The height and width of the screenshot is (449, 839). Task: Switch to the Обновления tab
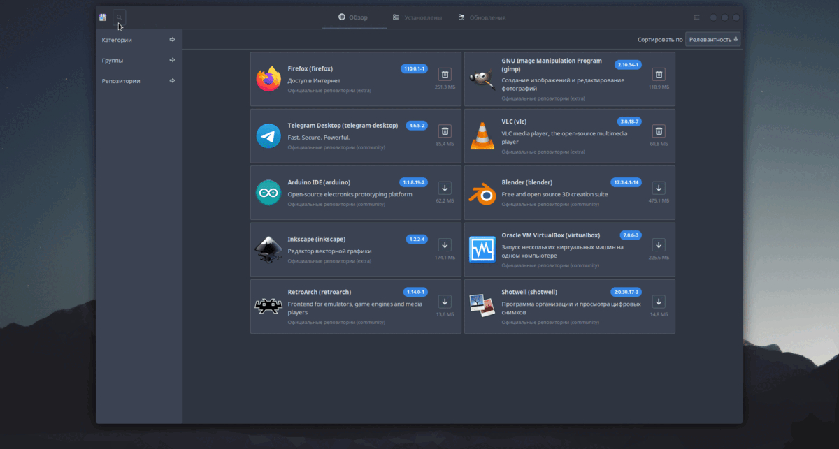click(482, 17)
